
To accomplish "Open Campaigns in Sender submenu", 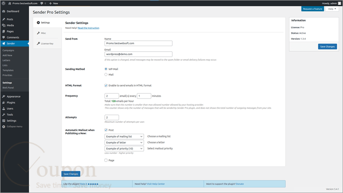I will [8, 50].
